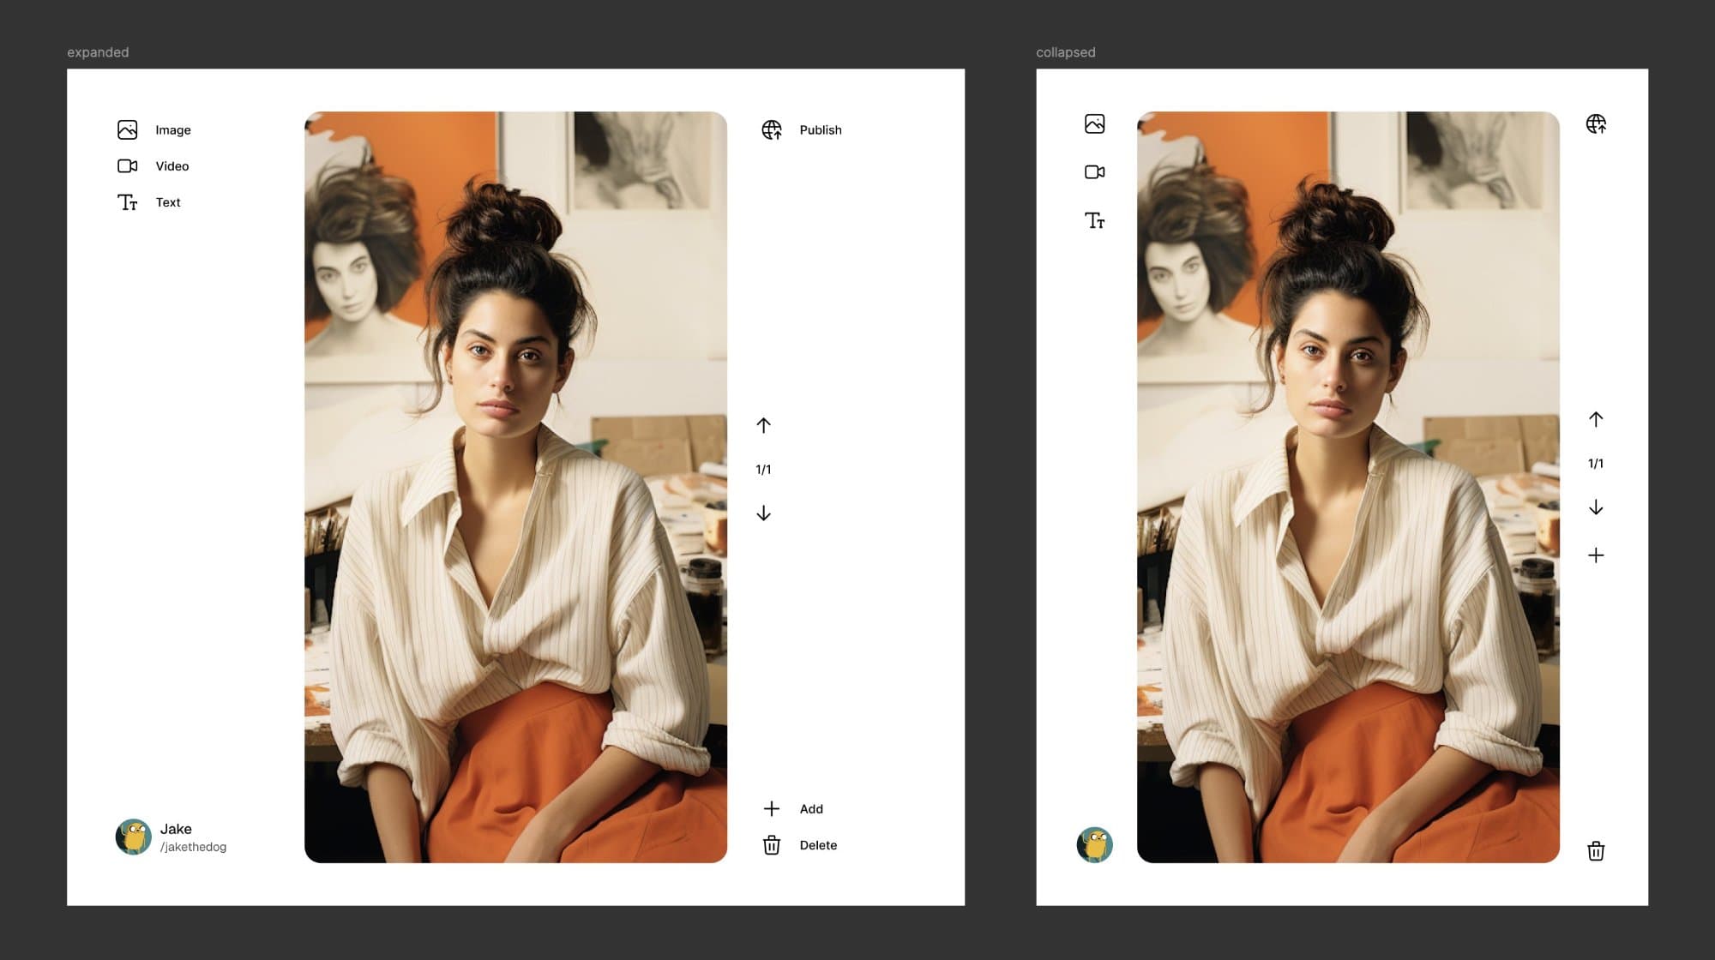Click the trash icon next to Delete
Screen dimensions: 1715x960
[x=772, y=845]
